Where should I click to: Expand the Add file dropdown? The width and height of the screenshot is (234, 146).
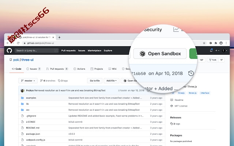[x=112, y=81]
